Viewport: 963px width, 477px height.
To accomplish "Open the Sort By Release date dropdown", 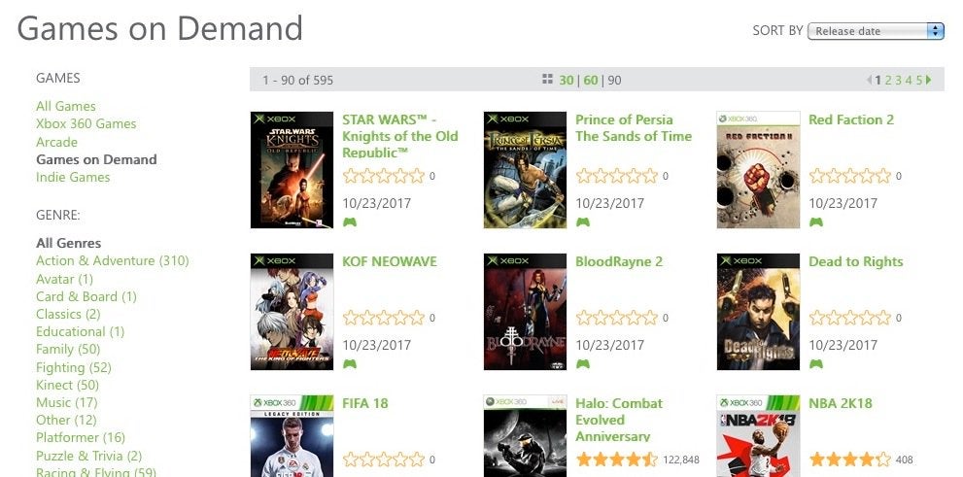I will click(x=876, y=31).
